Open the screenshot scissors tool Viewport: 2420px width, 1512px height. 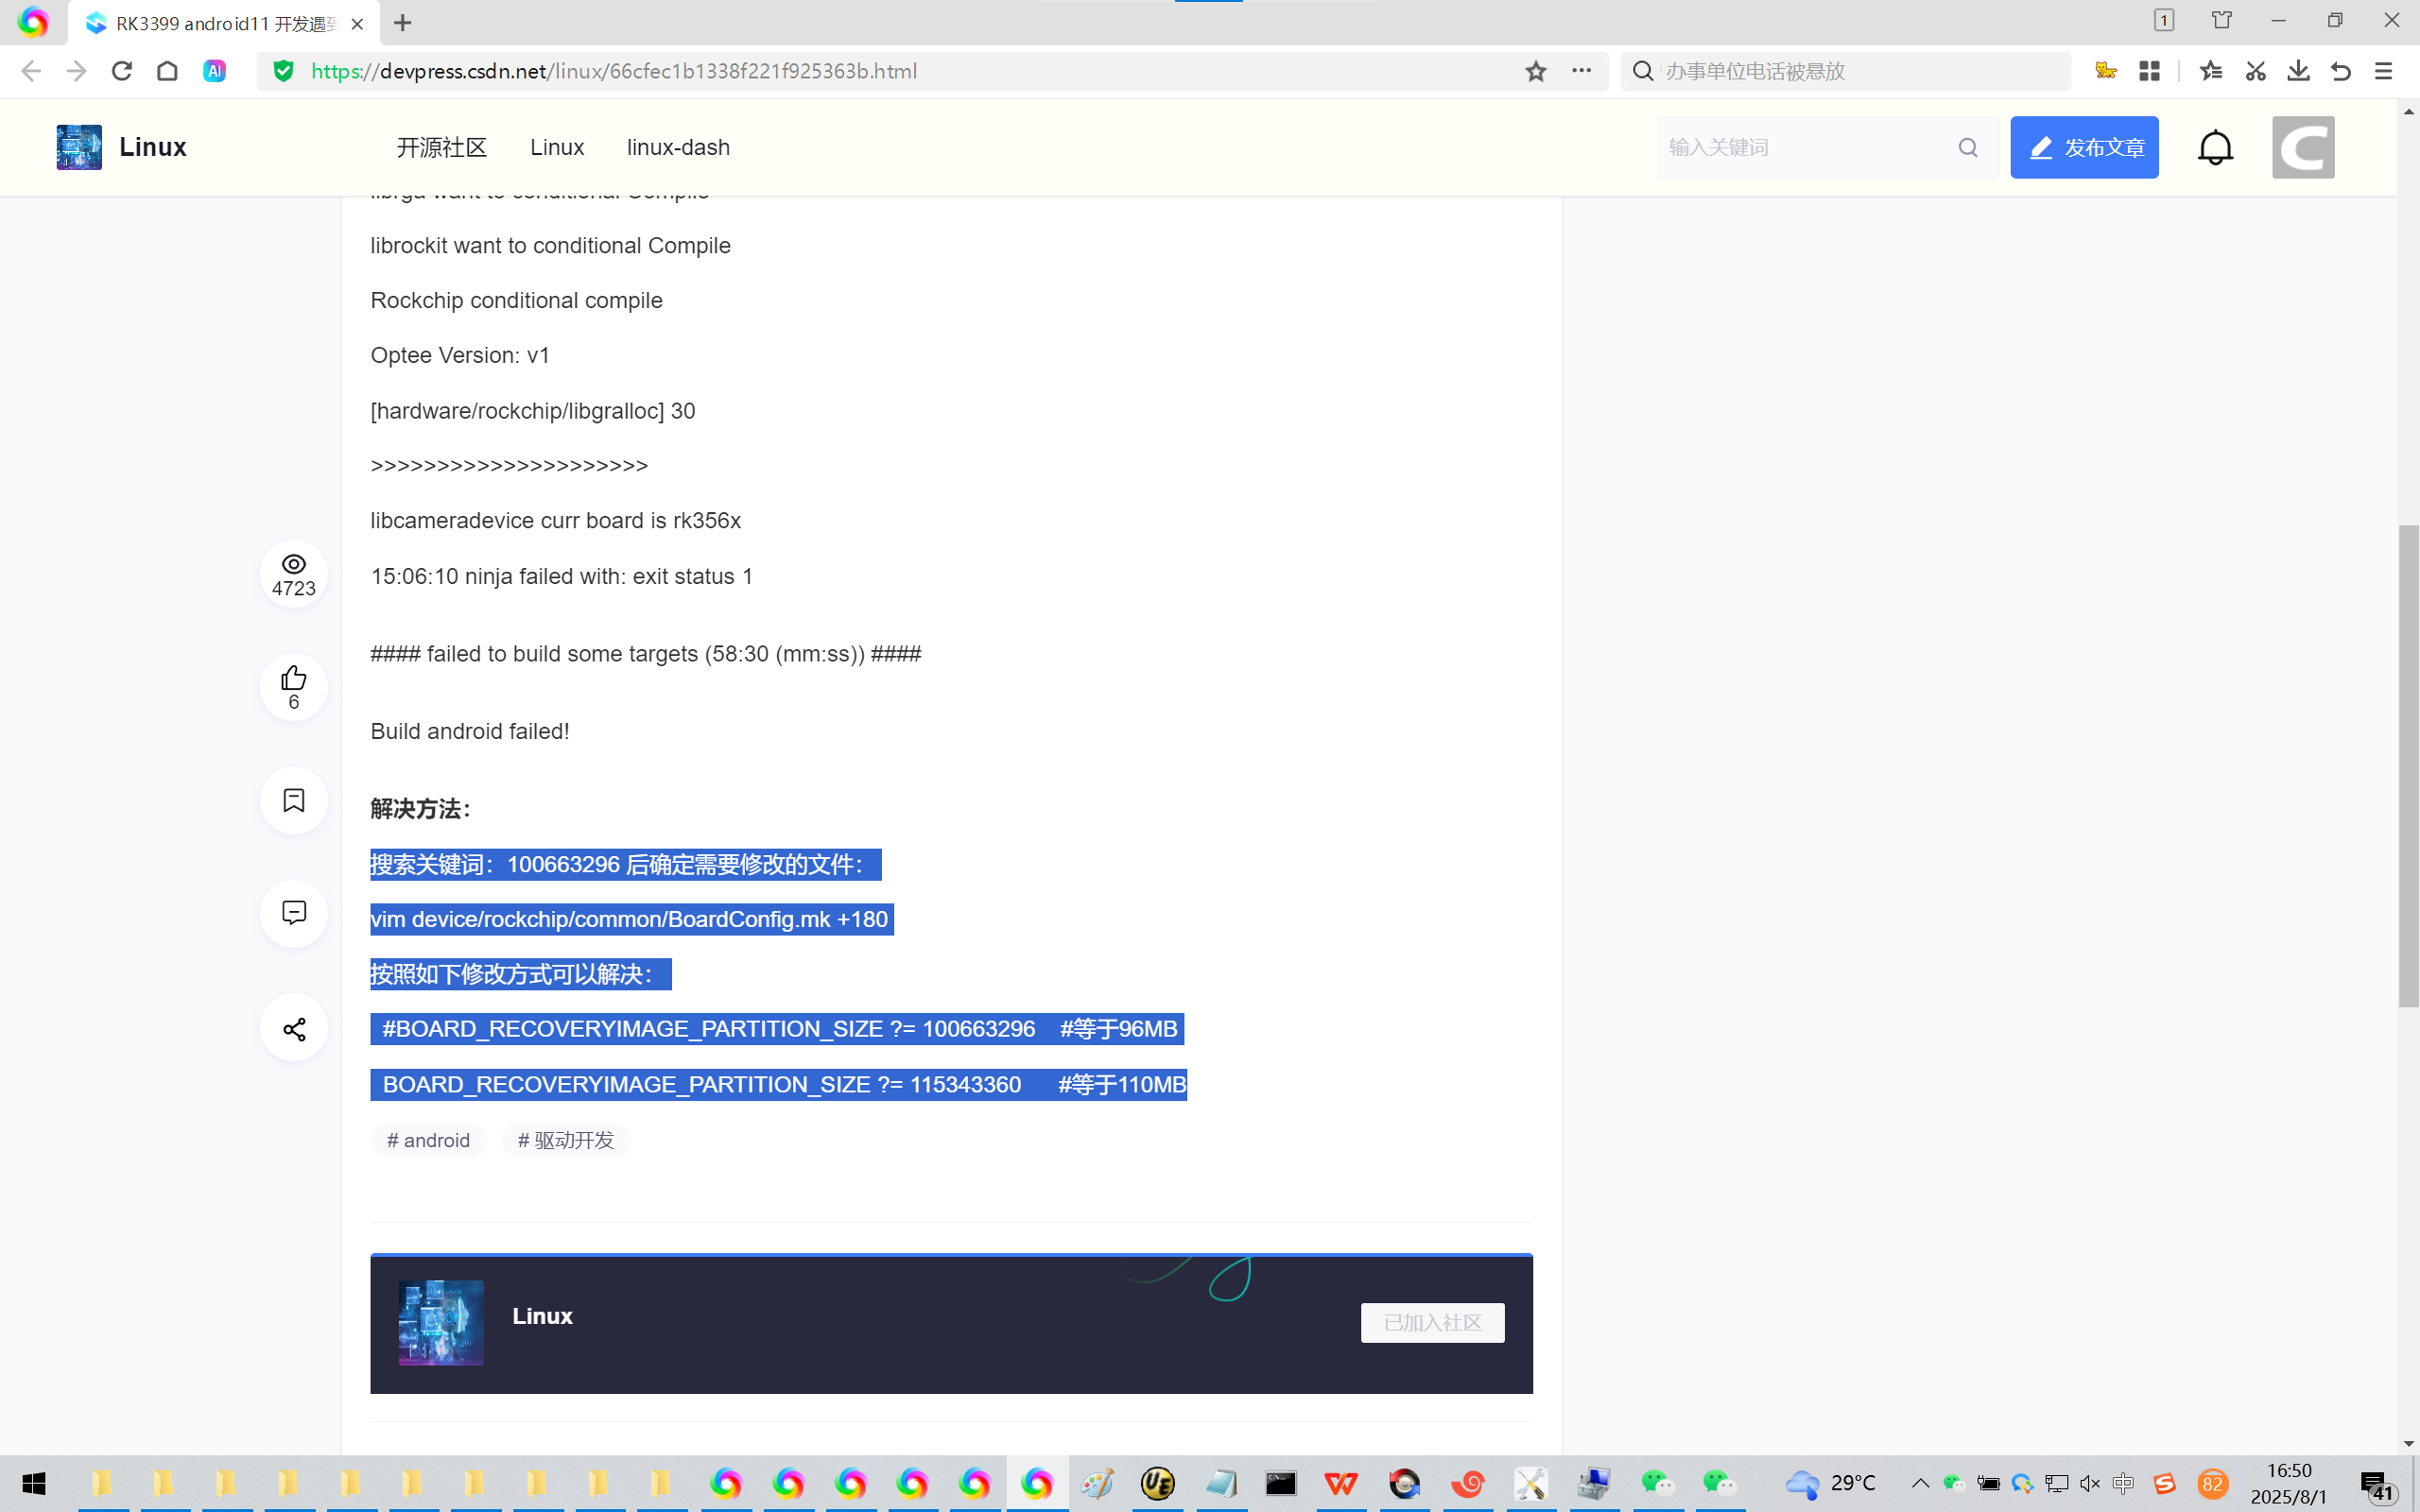2255,71
